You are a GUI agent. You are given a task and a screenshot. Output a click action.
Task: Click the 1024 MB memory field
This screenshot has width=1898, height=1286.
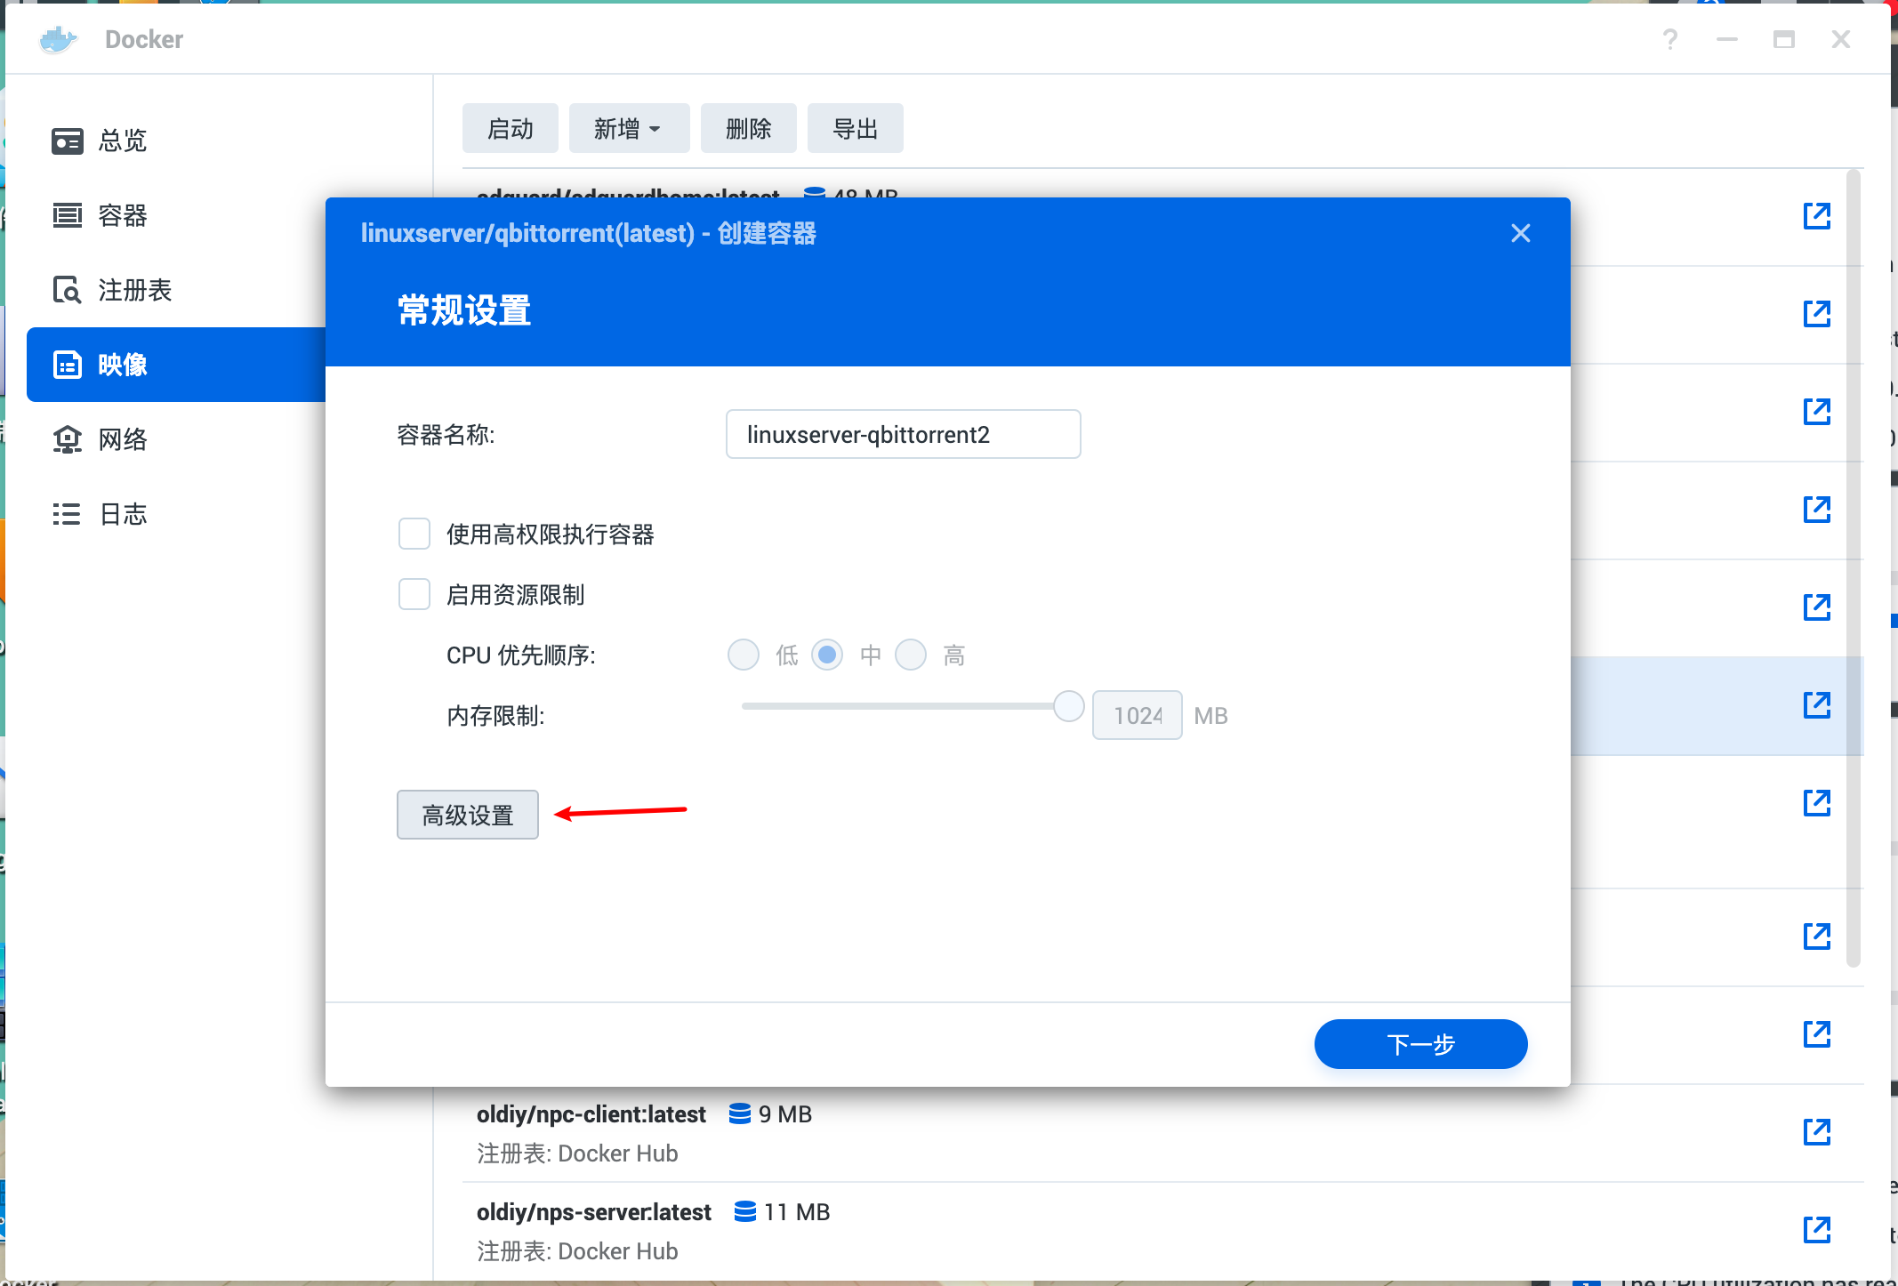1137,715
